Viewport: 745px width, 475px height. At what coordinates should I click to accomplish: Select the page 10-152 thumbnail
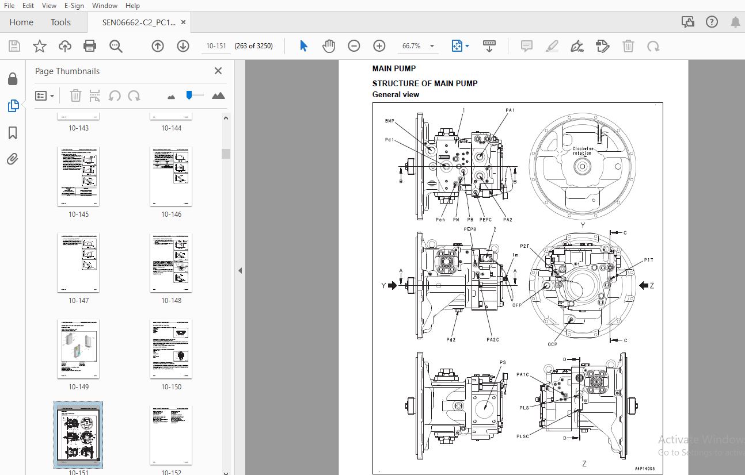pos(171,435)
